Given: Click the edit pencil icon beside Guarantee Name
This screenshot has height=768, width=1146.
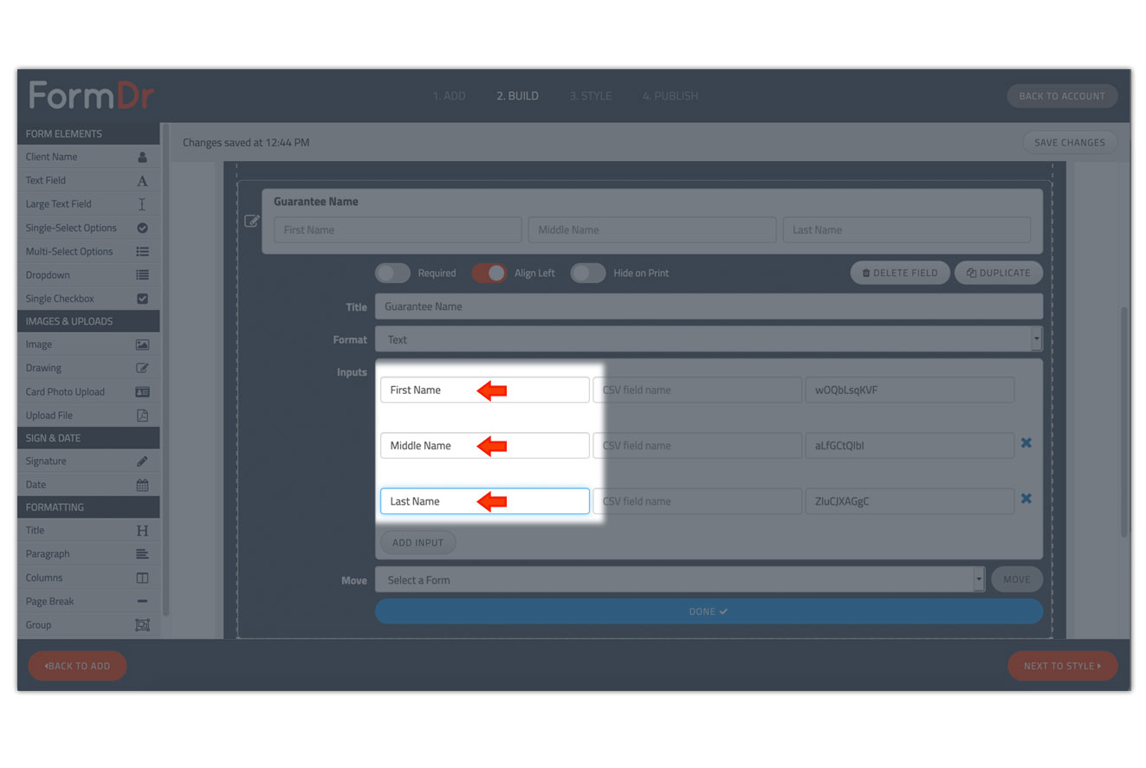Looking at the screenshot, I should (x=251, y=221).
